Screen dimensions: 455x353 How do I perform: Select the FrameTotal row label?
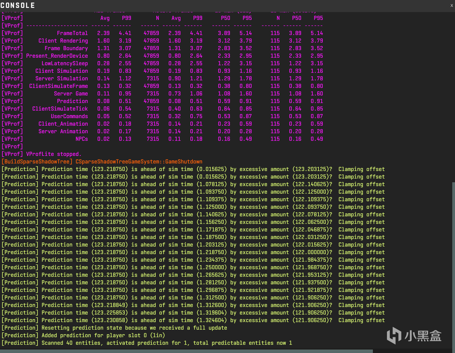73,33
